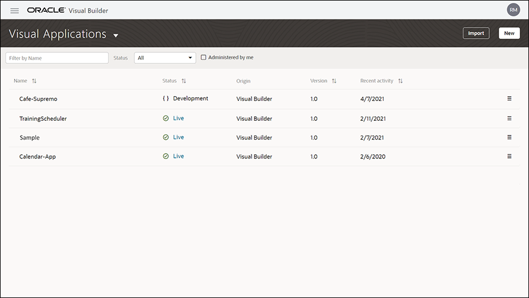Image resolution: width=529 pixels, height=298 pixels.
Task: Open options menu for TrainingScheduler row
Action: (x=510, y=118)
